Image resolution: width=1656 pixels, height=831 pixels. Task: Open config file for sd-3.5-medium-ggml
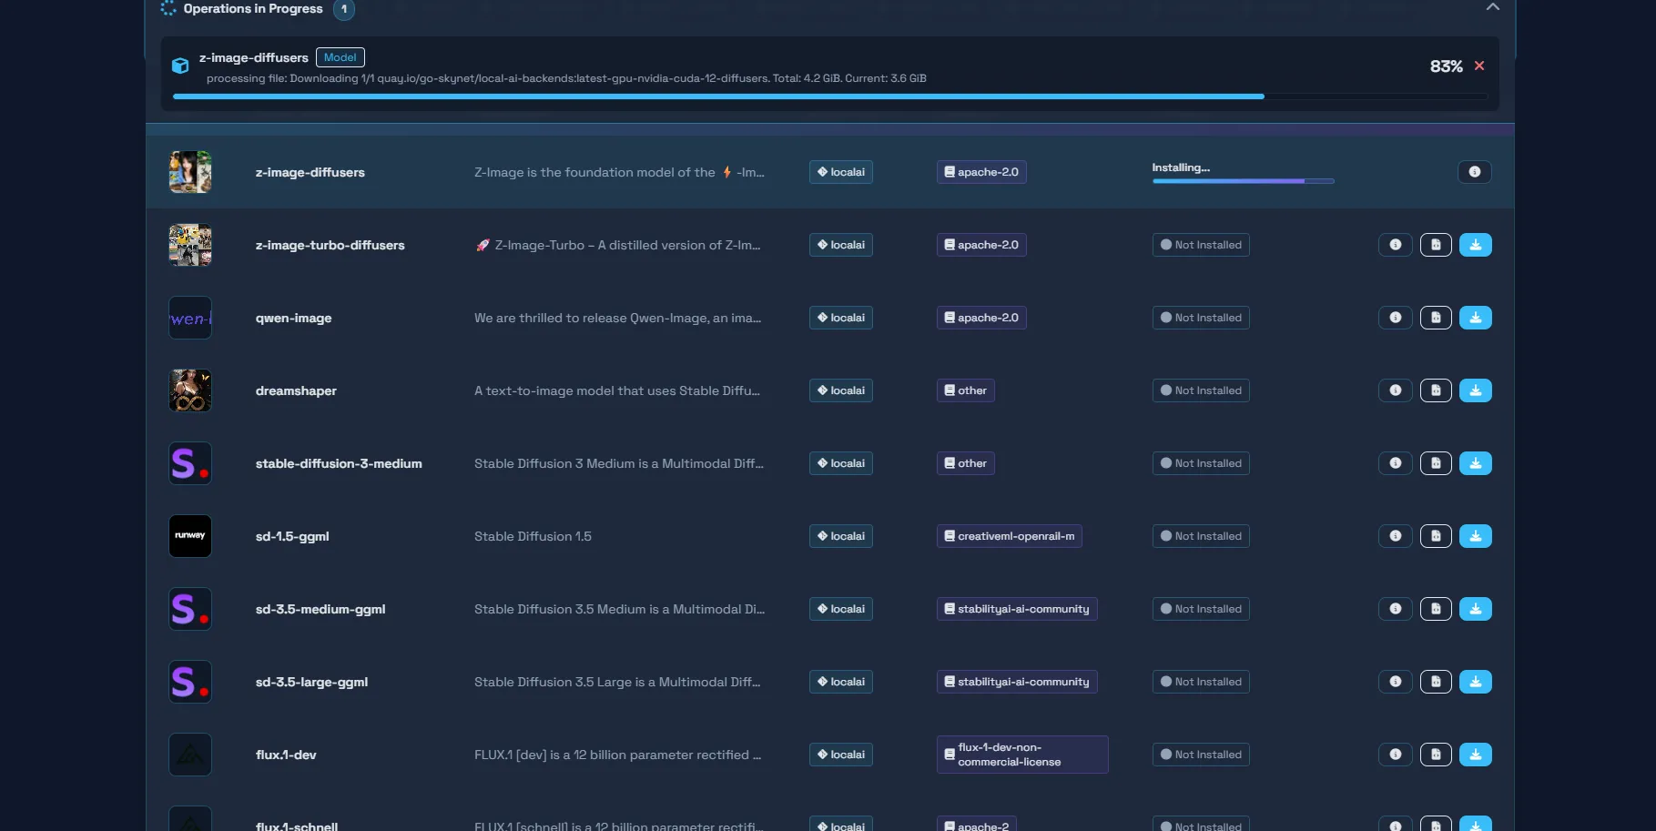[1436, 609]
